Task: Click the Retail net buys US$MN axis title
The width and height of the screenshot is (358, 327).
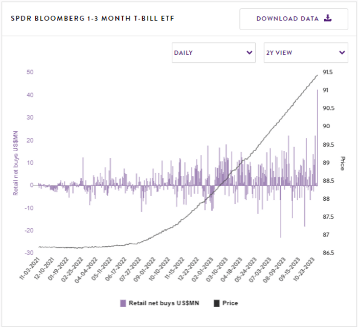Action: tap(16, 162)
